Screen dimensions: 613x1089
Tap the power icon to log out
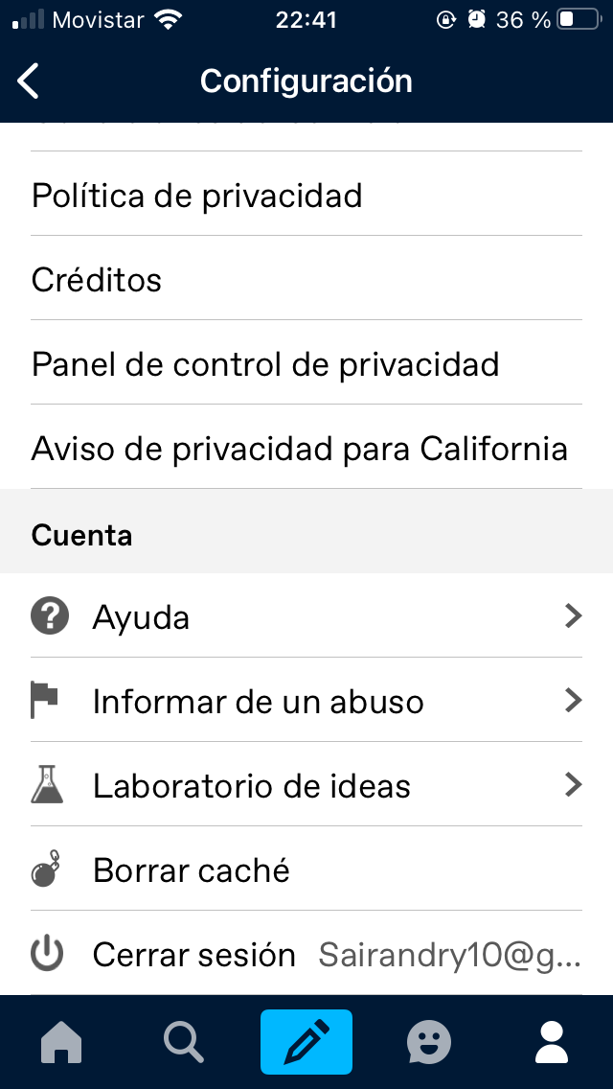[x=47, y=954]
